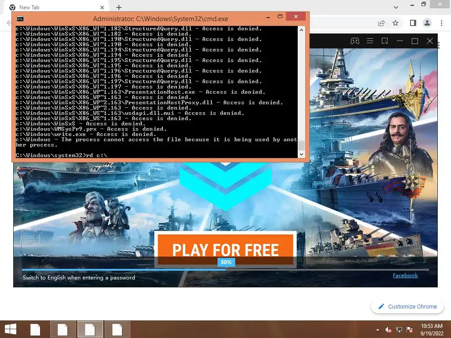Image resolution: width=451 pixels, height=338 pixels.
Task: Close the cmd.exe window
Action: pos(296,17)
